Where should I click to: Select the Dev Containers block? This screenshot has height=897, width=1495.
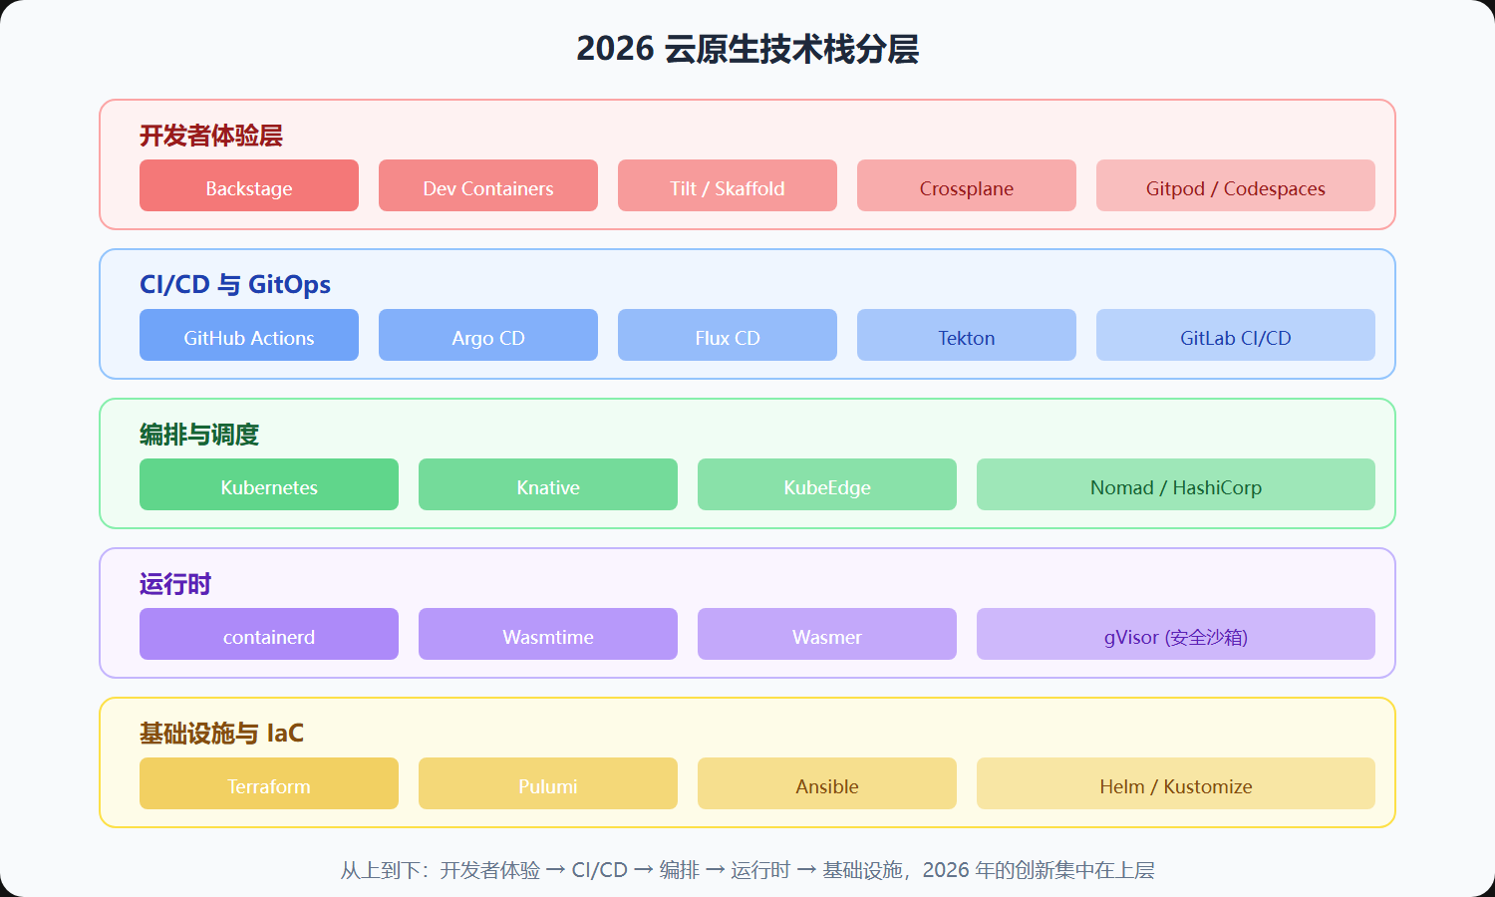coord(488,185)
